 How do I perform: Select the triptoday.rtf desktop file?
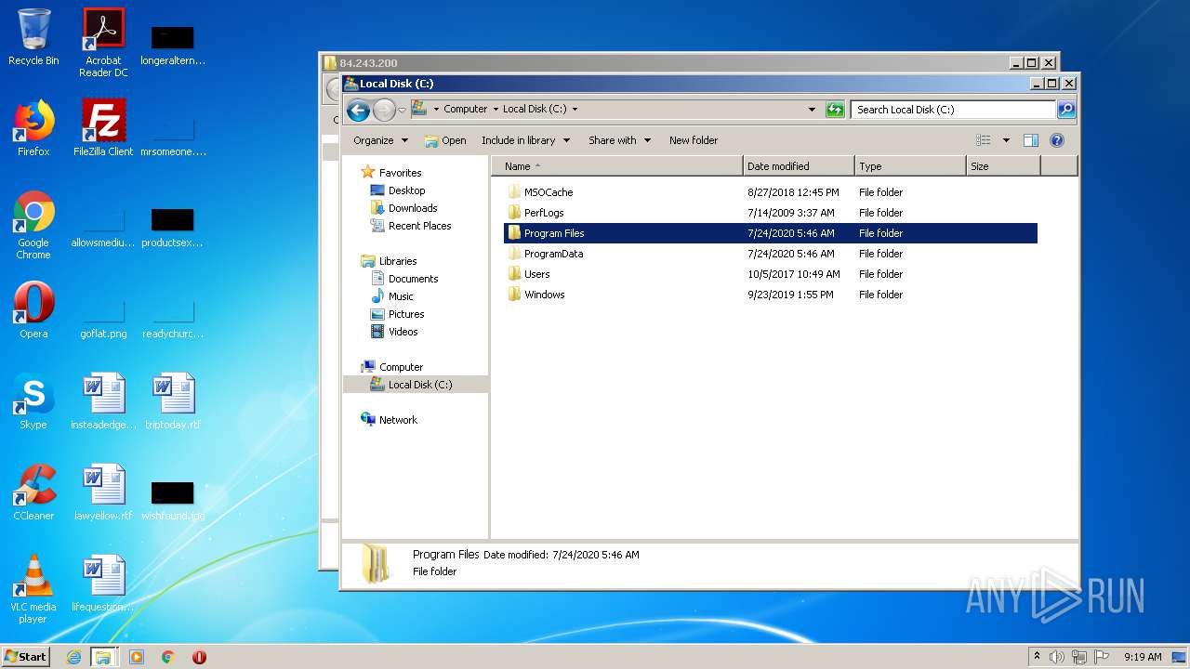tap(173, 401)
